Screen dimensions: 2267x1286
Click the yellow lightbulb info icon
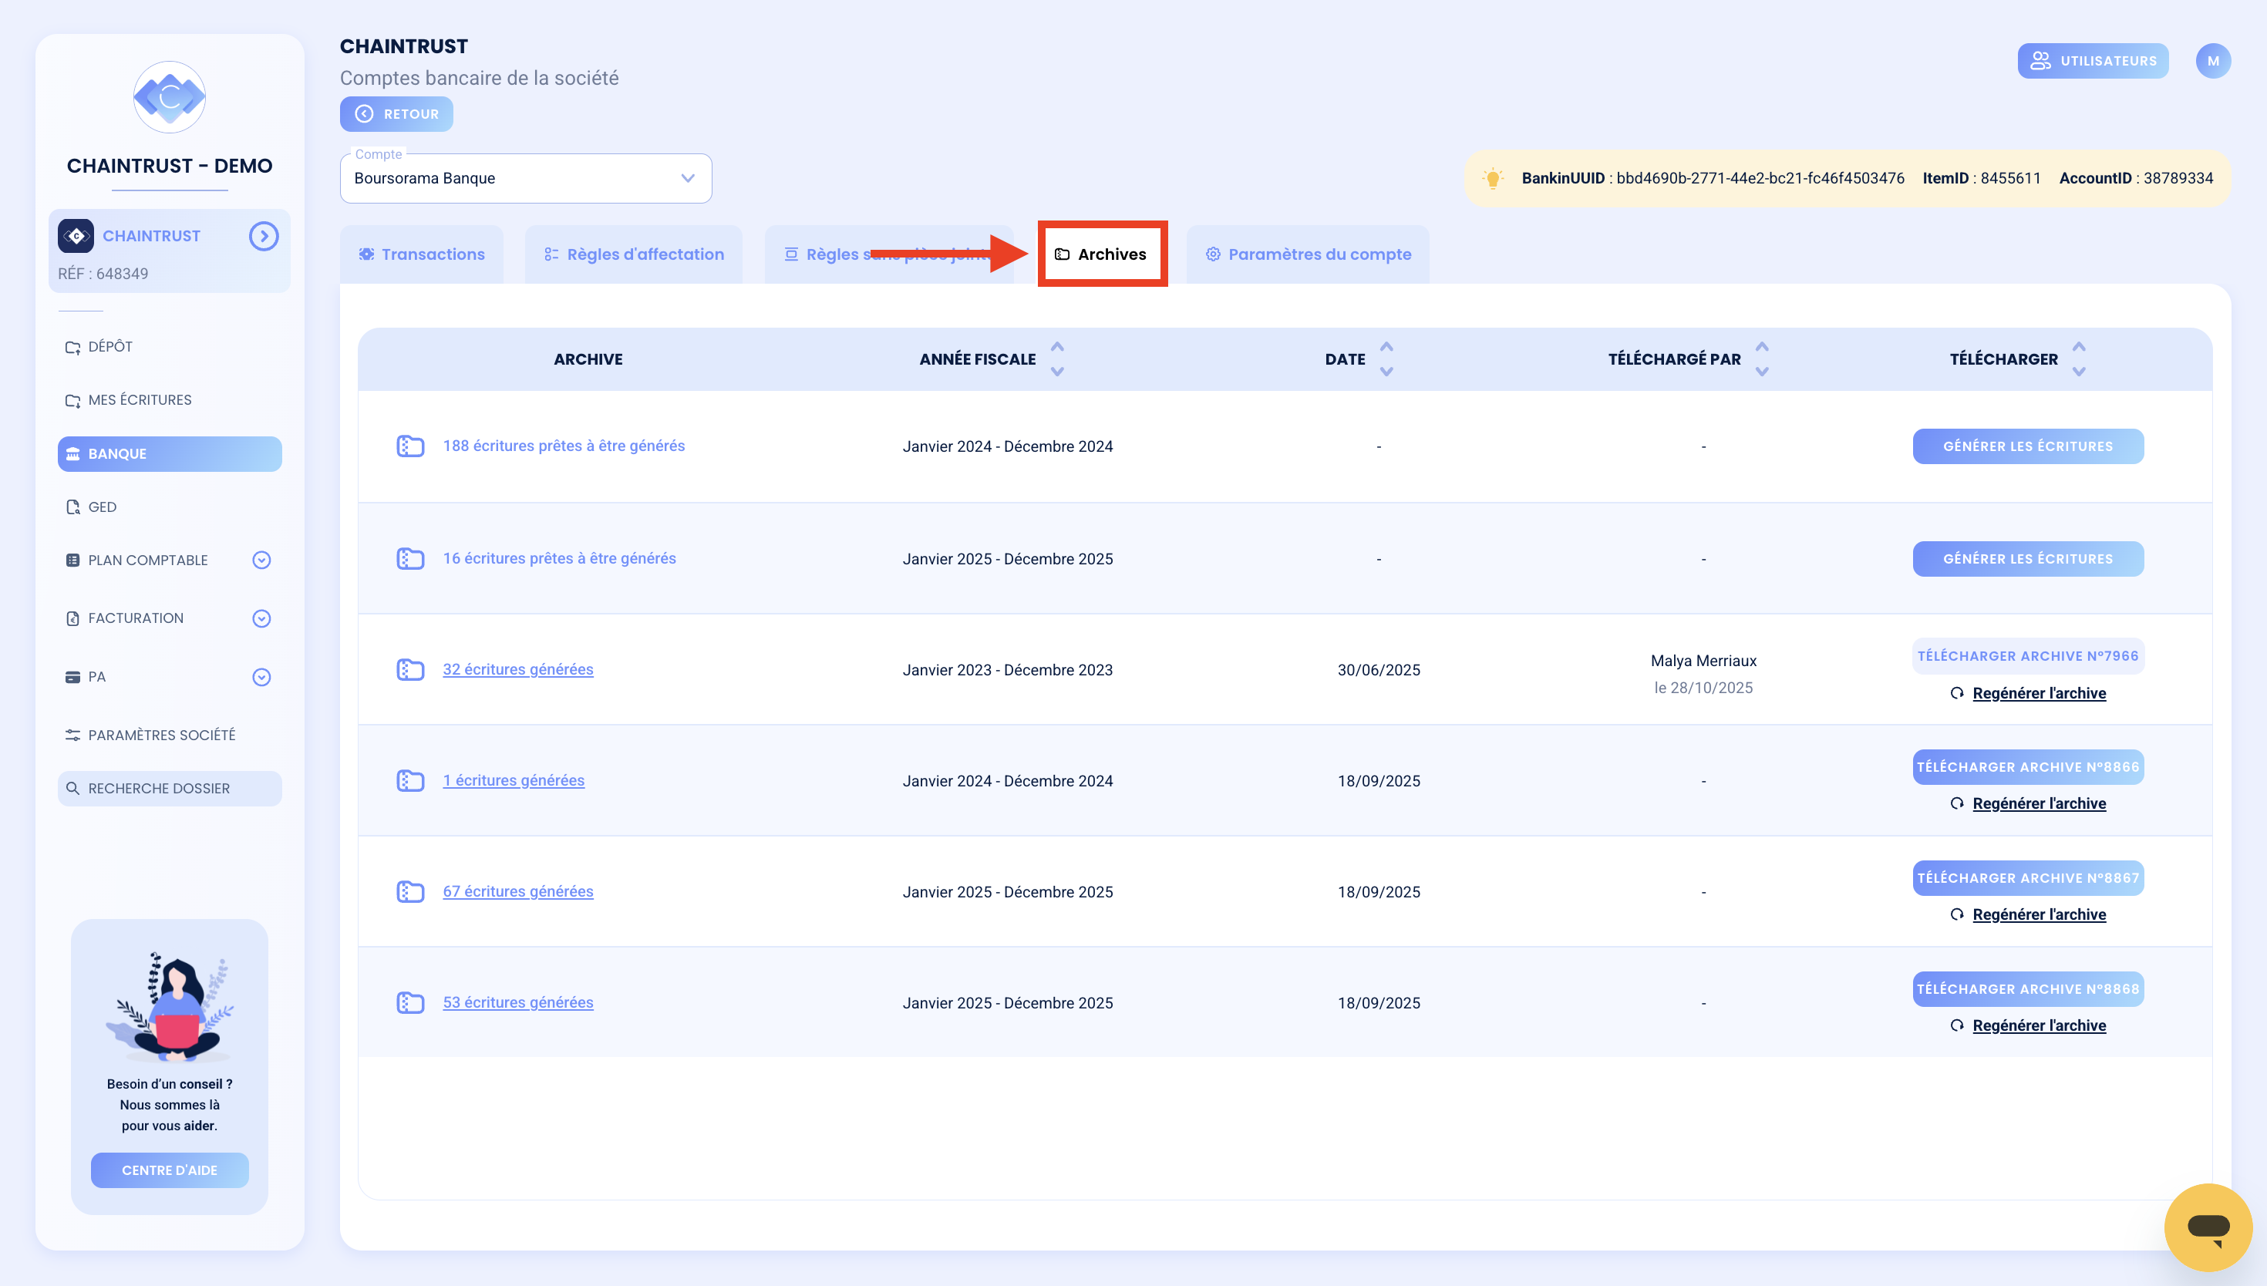click(1493, 178)
